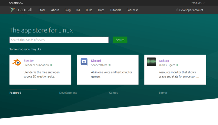The image size is (218, 125).
Task: Open the Discord snap title link
Action: pyautogui.click(x=96, y=61)
